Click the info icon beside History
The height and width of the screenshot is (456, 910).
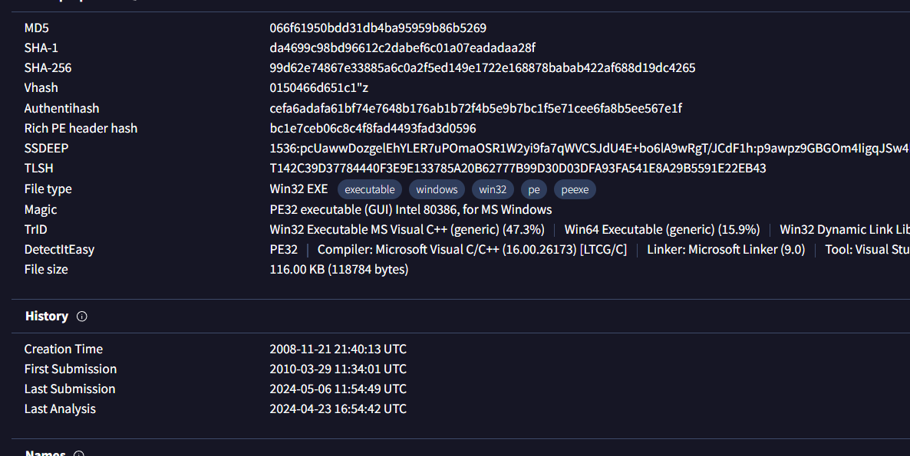(82, 317)
